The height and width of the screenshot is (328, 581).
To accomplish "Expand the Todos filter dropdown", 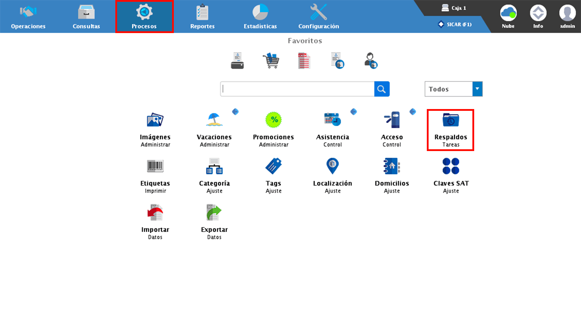I will [x=477, y=89].
